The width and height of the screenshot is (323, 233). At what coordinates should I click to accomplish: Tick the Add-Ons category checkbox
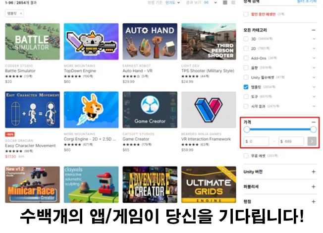point(246,58)
